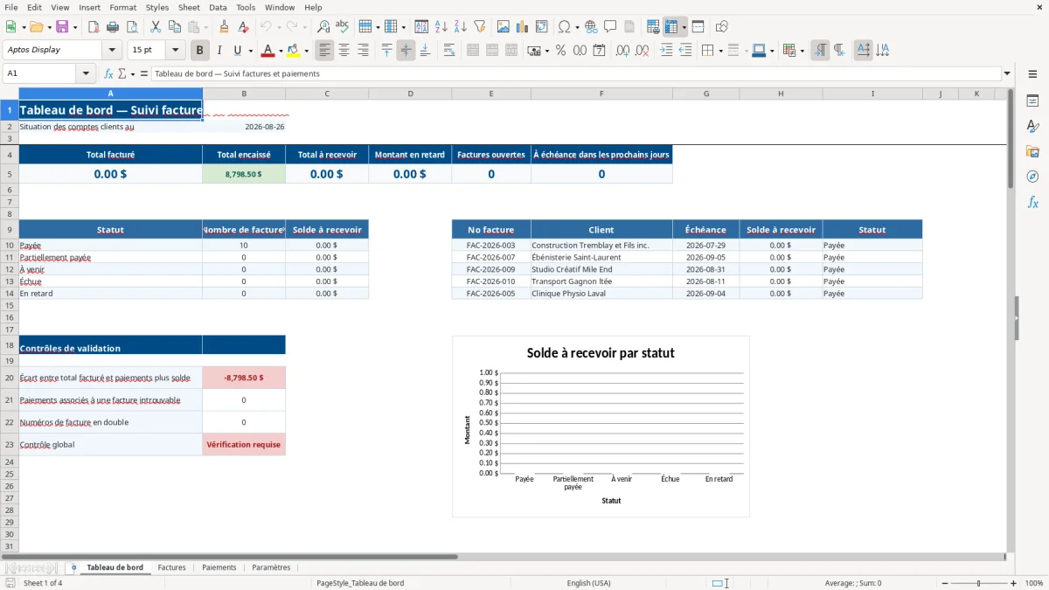Open the font size dropdown

(x=176, y=51)
